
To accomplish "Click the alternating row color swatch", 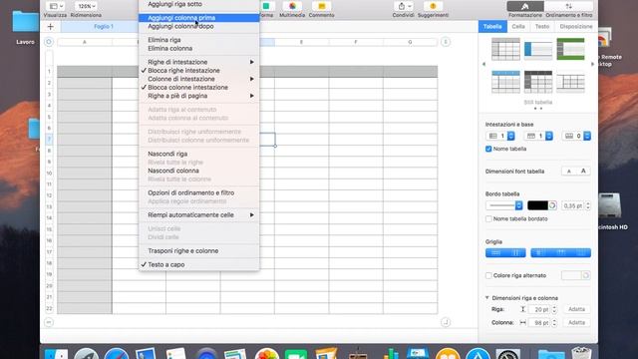I will pyautogui.click(x=571, y=275).
